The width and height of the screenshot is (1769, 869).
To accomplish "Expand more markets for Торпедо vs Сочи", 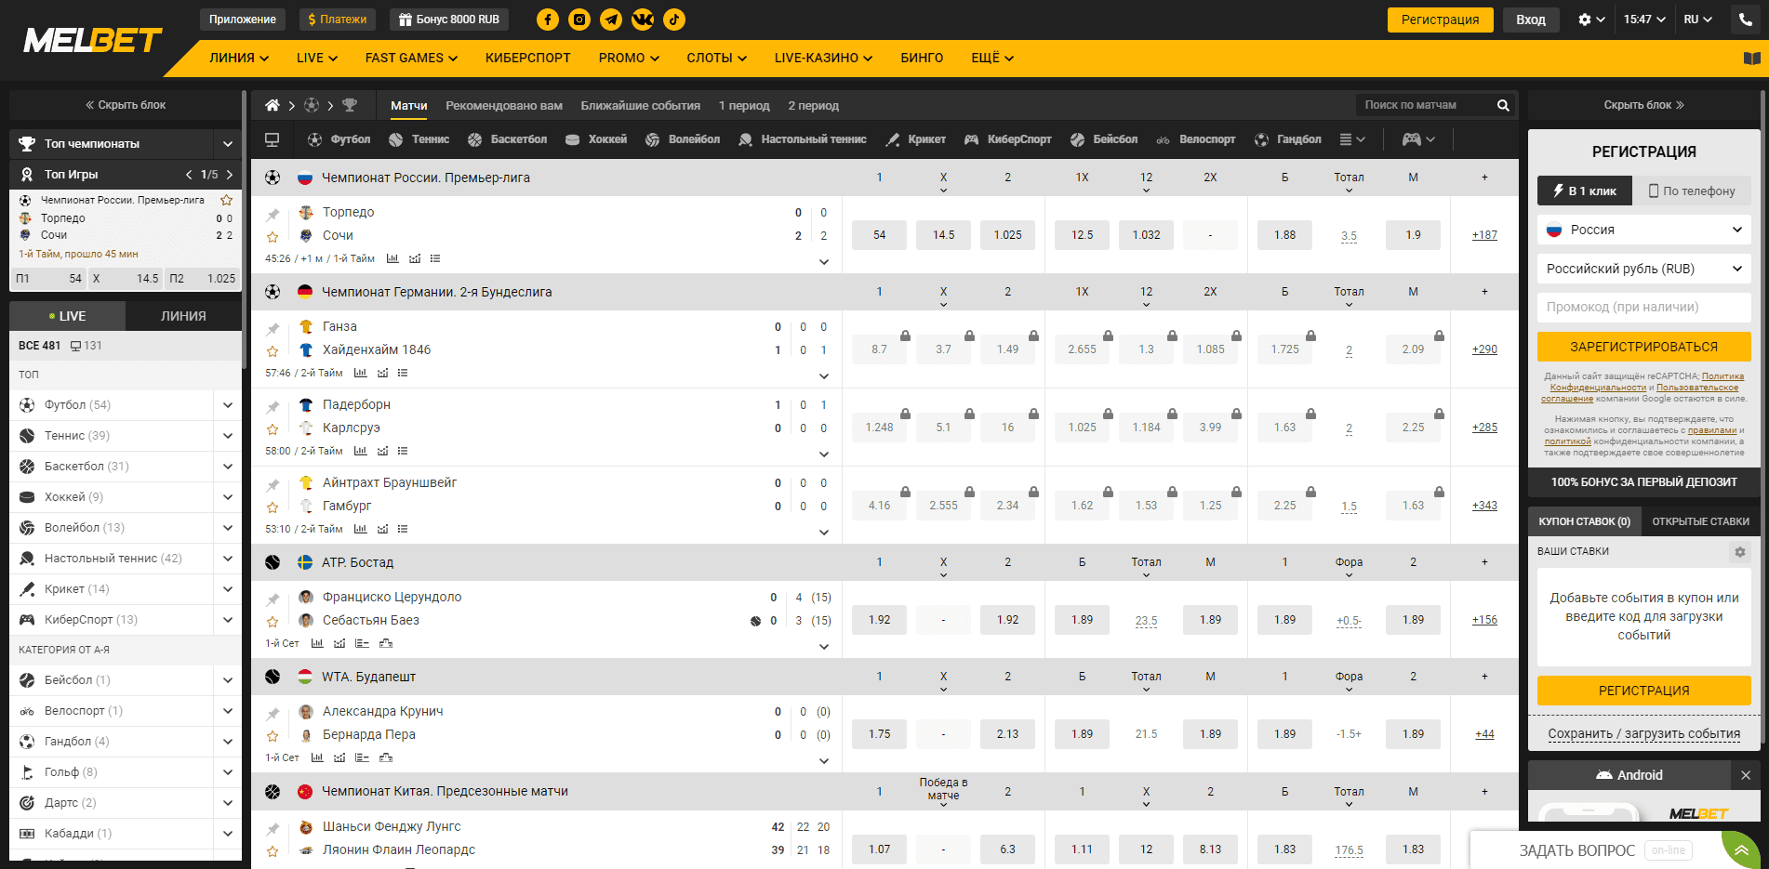I will [x=824, y=261].
